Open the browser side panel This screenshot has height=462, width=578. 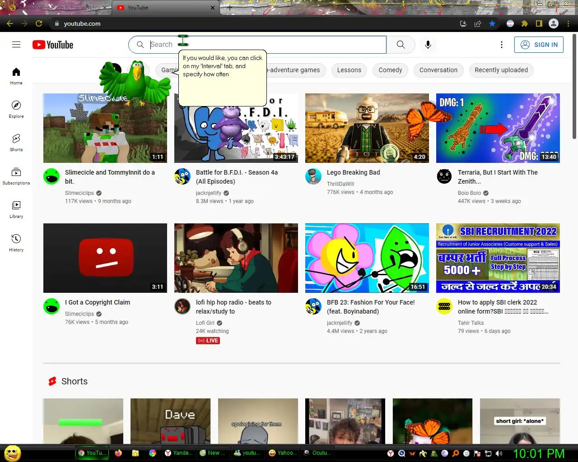tap(539, 23)
